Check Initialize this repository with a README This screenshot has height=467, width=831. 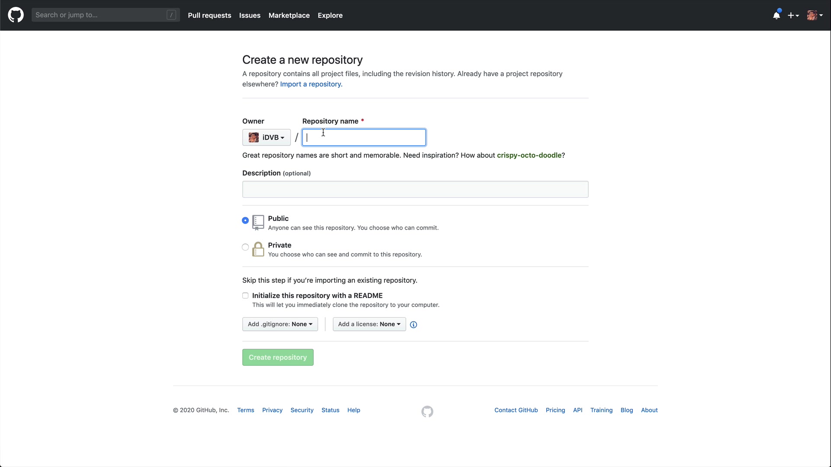245,296
